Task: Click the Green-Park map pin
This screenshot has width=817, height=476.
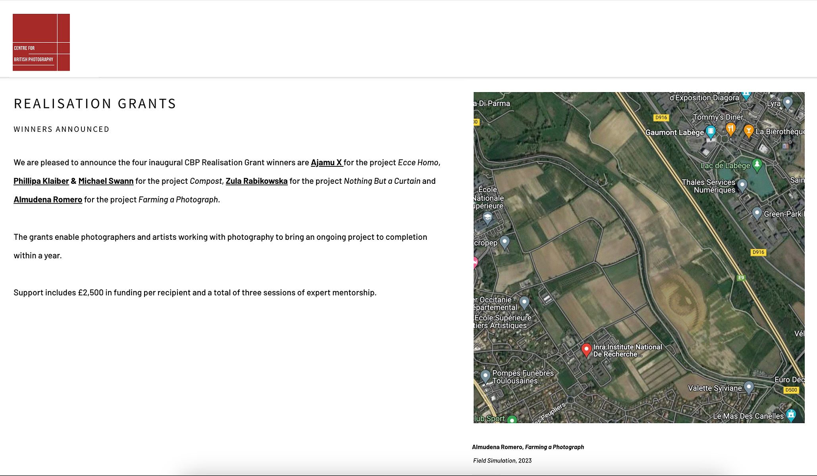Action: (x=757, y=214)
